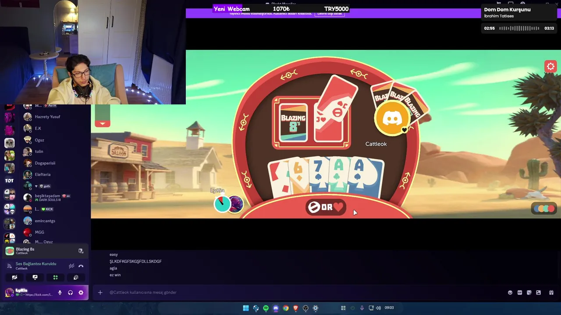561x315 pixels.
Task: Open the GIF picker in the chat bar
Action: (520, 293)
